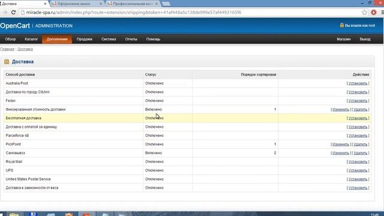This screenshot has width=384, height=216.
Task: Switch to the Оформление заказа tab
Action: click(x=74, y=4)
